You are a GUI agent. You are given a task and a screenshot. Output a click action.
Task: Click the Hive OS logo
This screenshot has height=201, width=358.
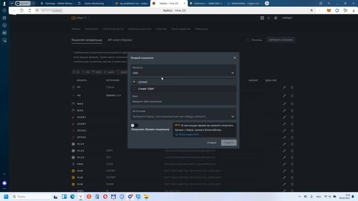click(79, 18)
